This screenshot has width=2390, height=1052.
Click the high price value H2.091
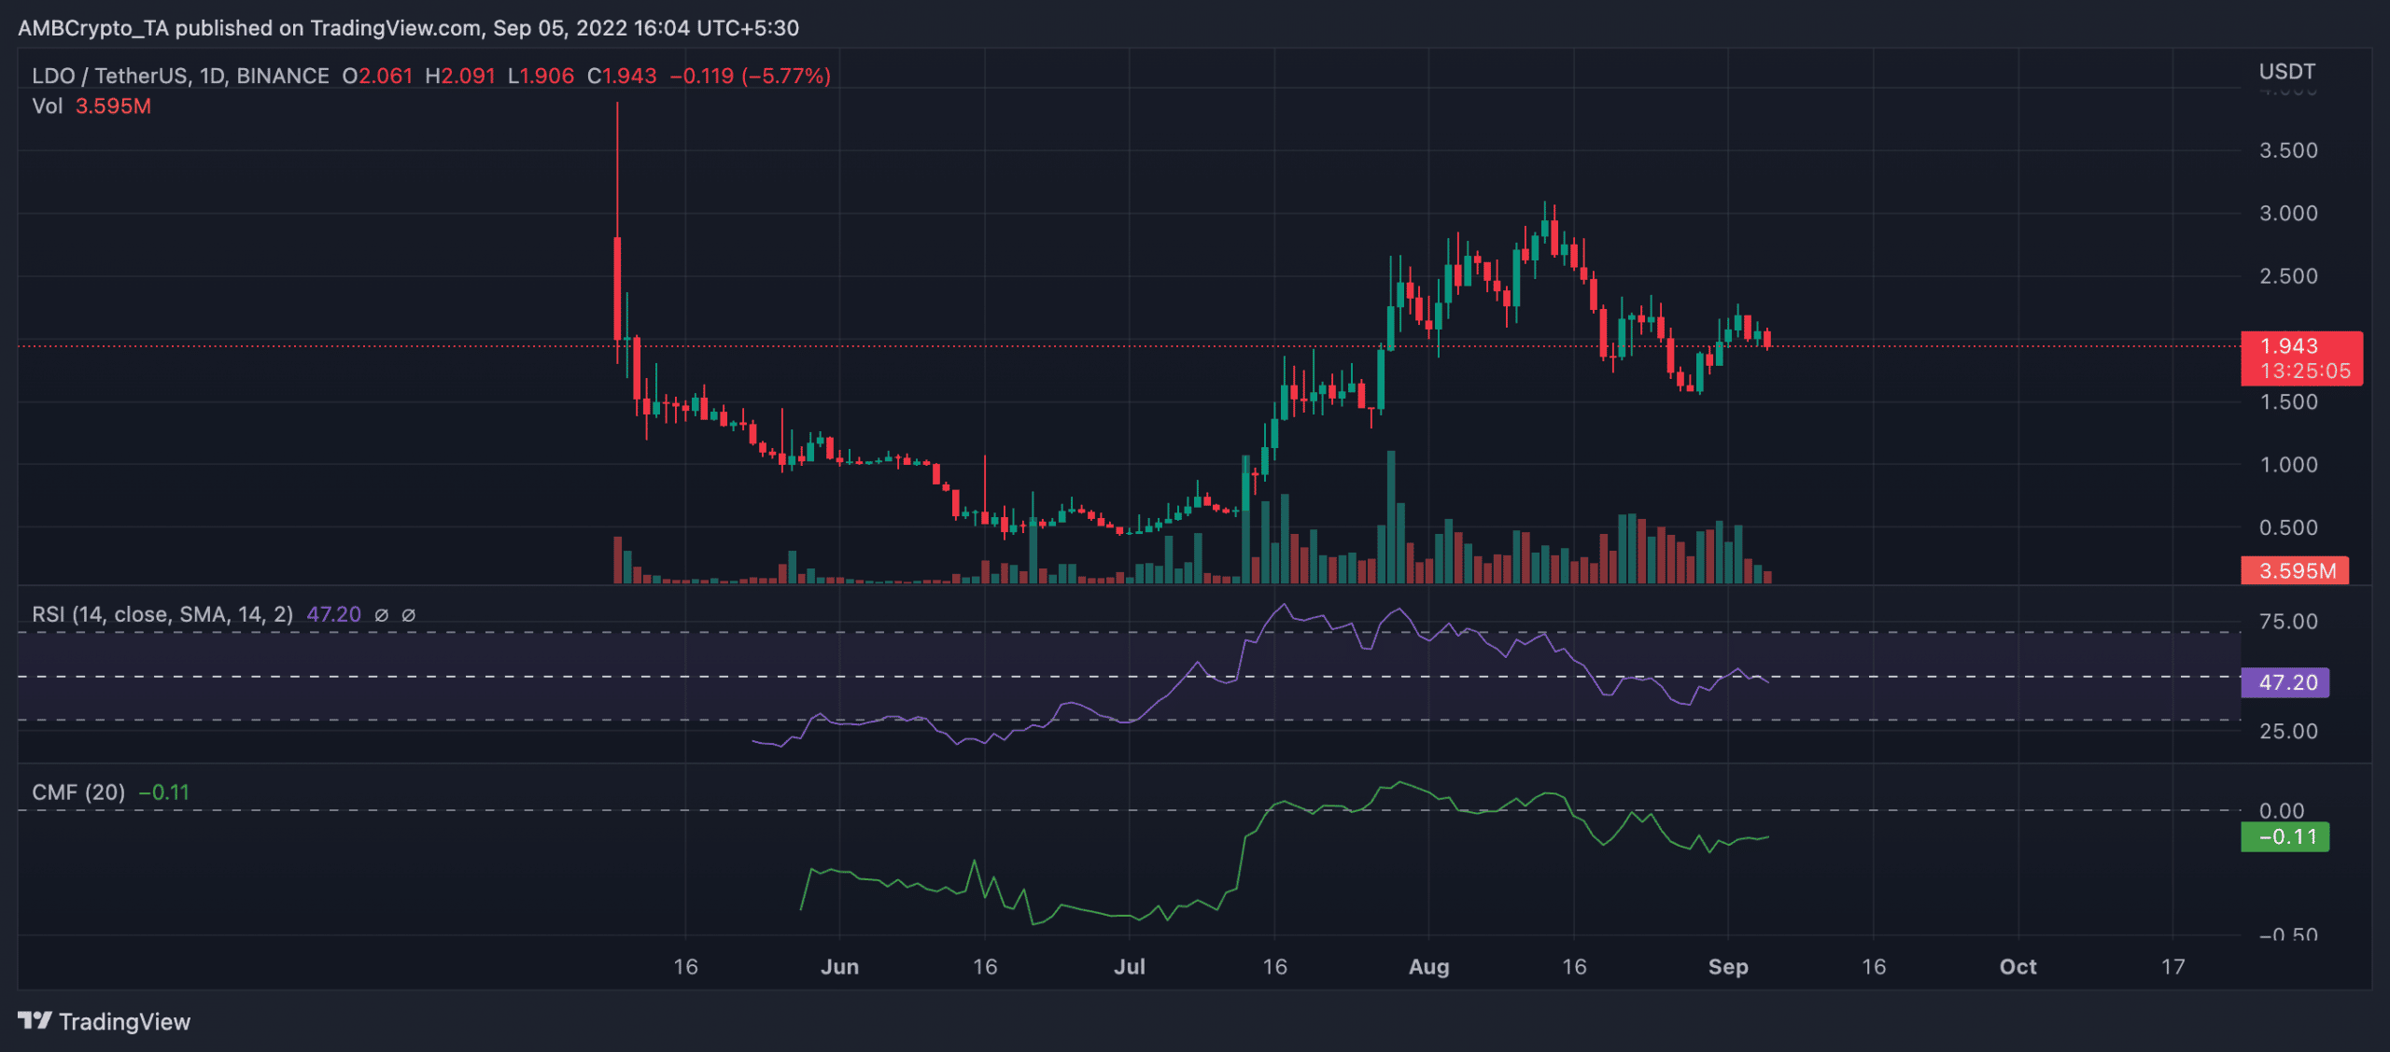[x=460, y=76]
